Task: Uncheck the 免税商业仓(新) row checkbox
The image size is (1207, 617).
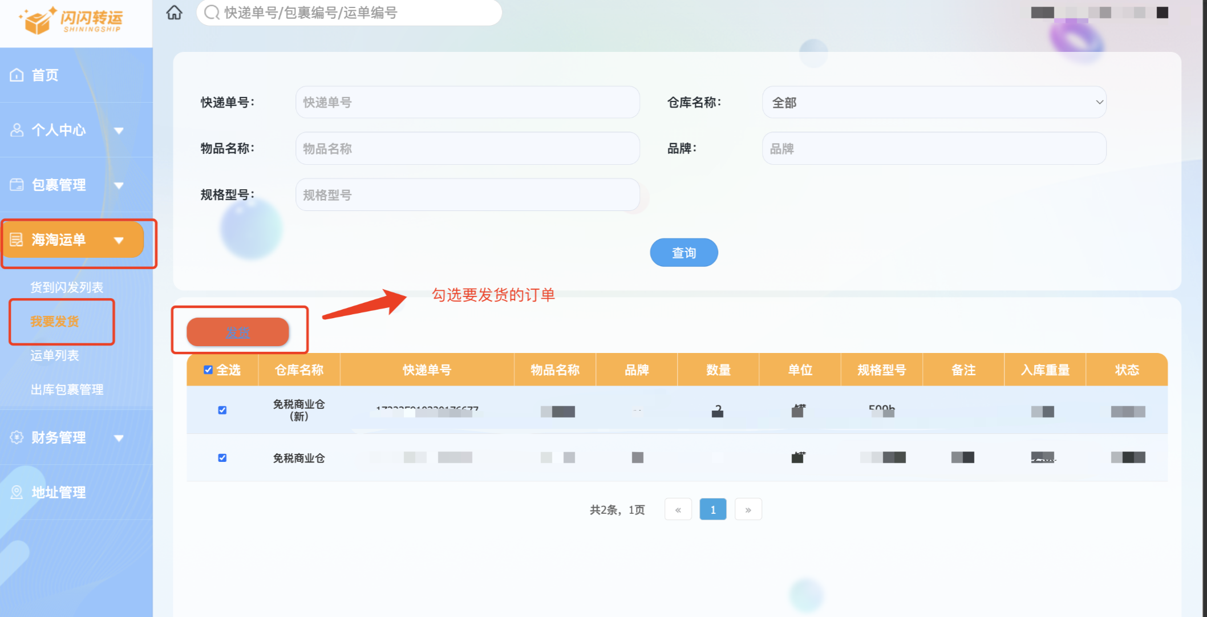Action: point(222,410)
